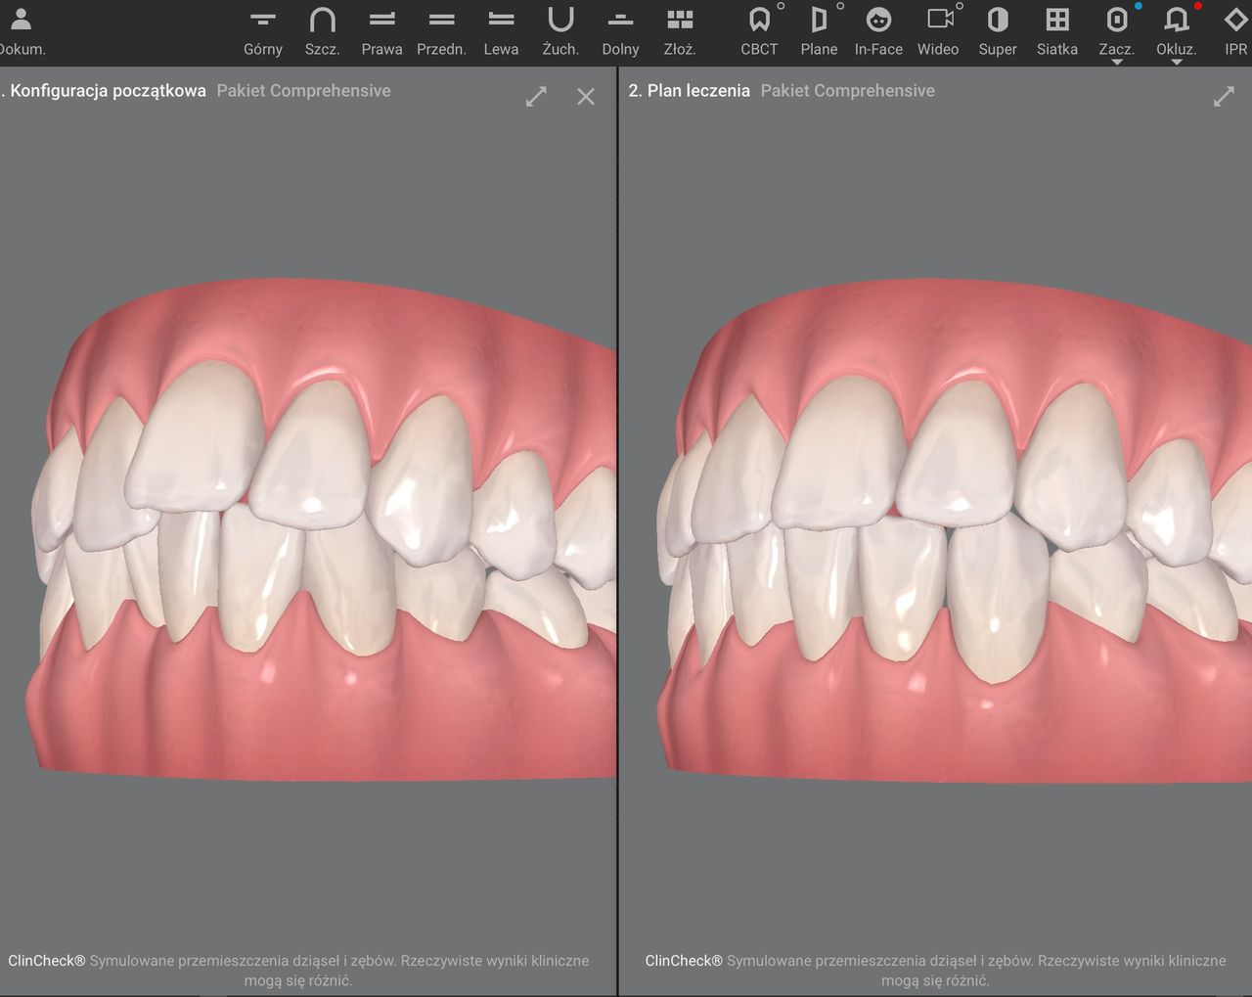Select the Dolny lower arch view
The width and height of the screenshot is (1252, 997).
[620, 30]
